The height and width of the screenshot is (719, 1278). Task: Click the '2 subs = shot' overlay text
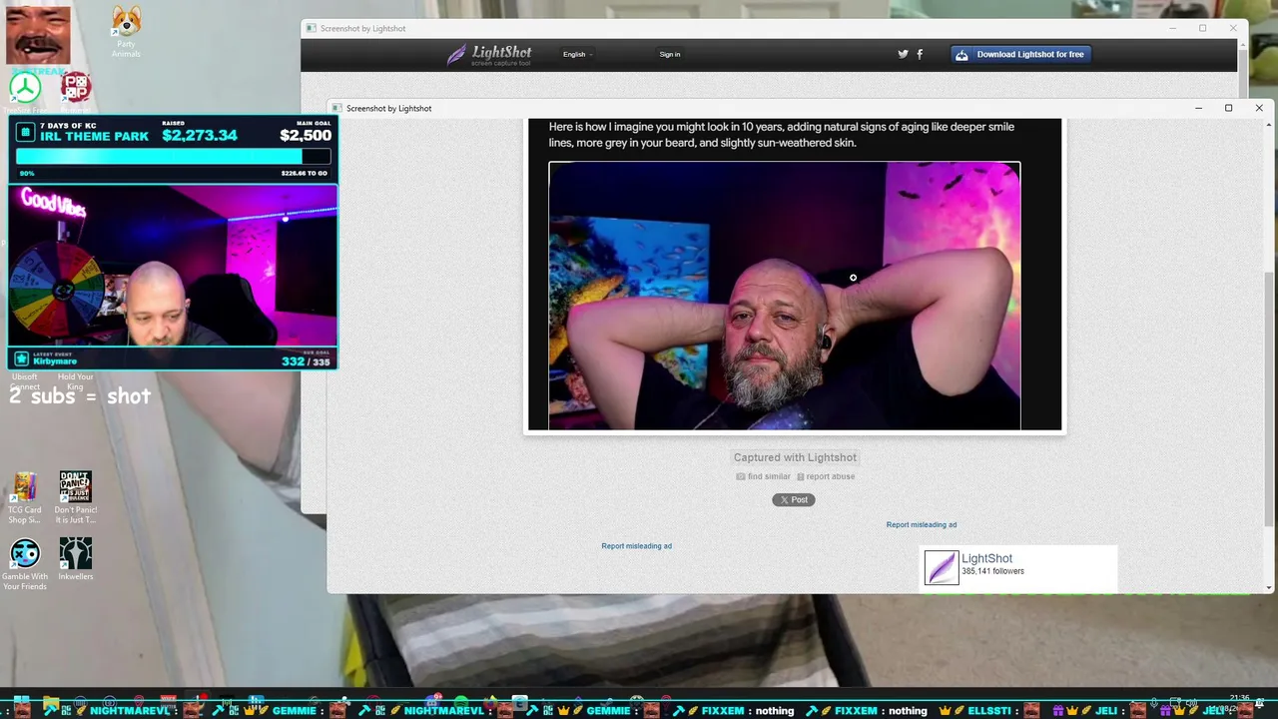coord(80,396)
